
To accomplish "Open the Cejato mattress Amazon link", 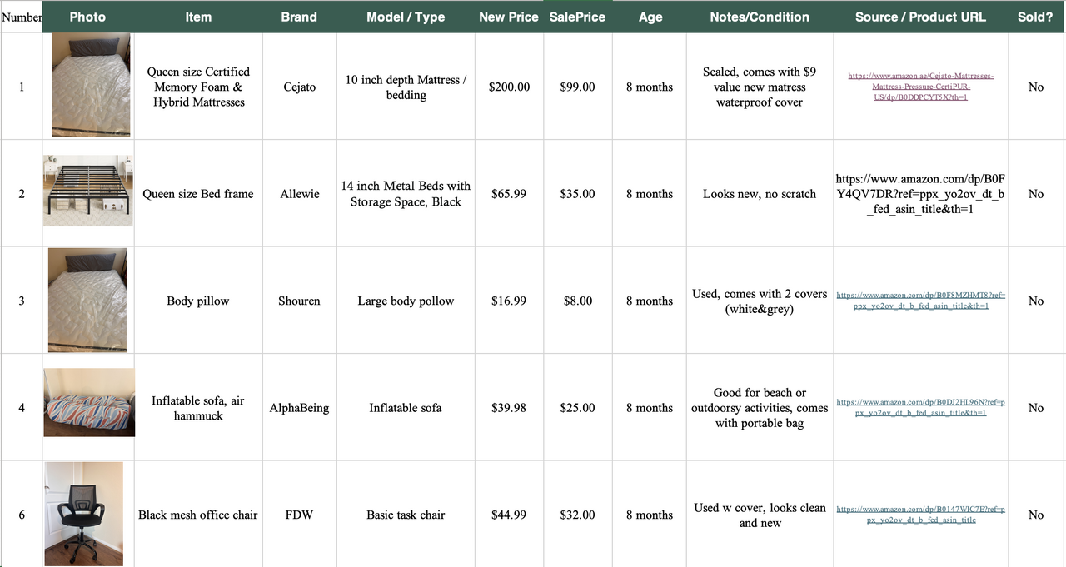I will (x=920, y=87).
